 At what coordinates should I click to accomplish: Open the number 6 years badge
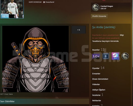tap(106, 56)
